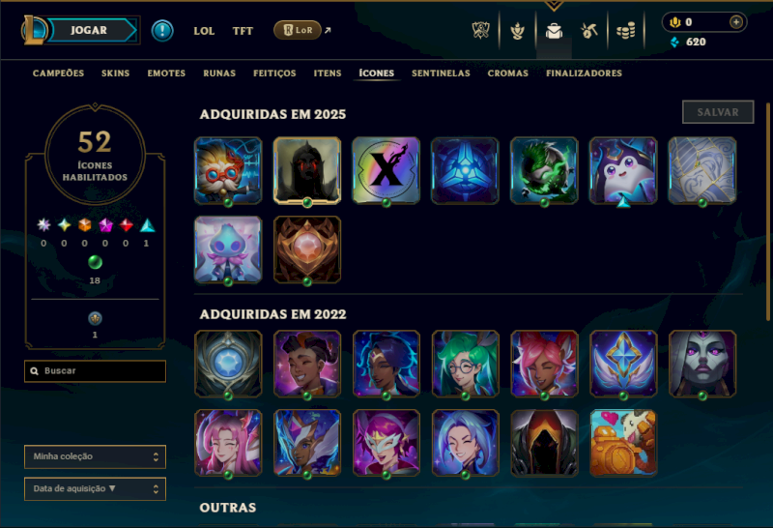This screenshot has width=773, height=528.
Task: Select the Heimerdinger goggles summoner icon
Action: pyautogui.click(x=228, y=170)
